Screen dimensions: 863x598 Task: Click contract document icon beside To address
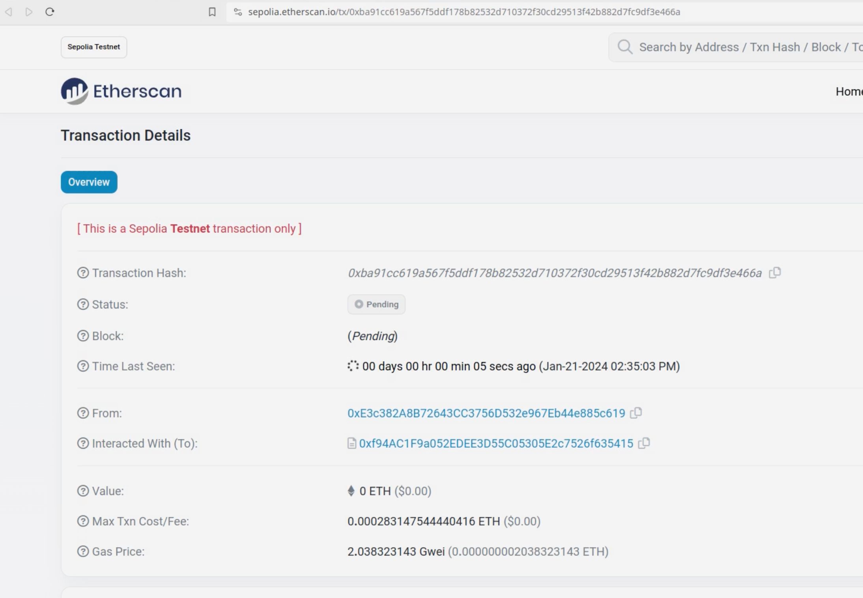(x=351, y=444)
